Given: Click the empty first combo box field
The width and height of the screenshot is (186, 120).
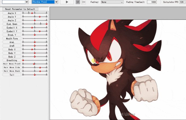Looking at the screenshot, I should (x=13, y=2).
